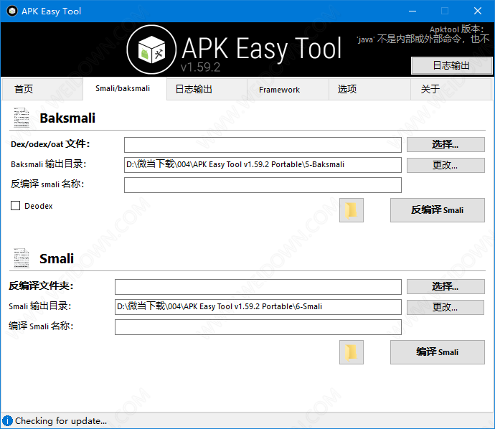
Task: Click the Smali section document icon
Action: point(22,258)
